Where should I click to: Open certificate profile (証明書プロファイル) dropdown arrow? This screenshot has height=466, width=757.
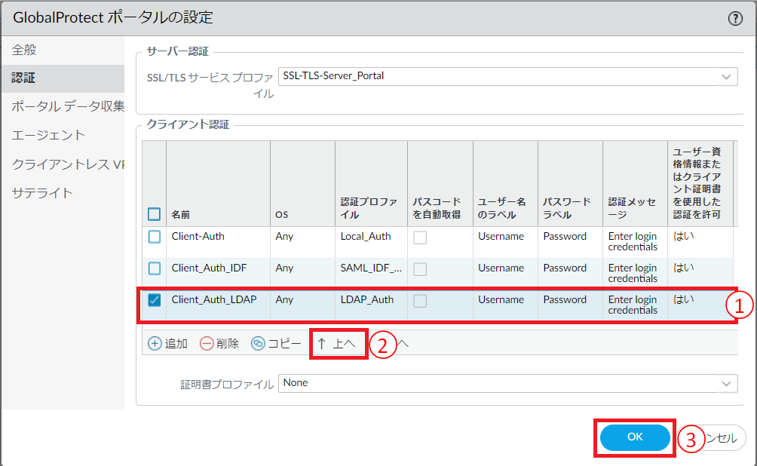tap(726, 383)
